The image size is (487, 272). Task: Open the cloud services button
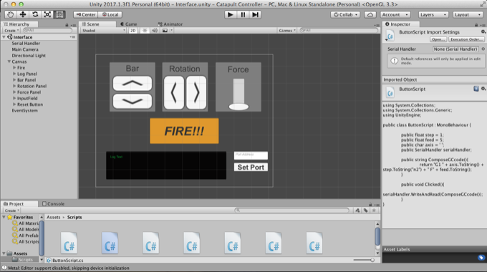point(370,14)
